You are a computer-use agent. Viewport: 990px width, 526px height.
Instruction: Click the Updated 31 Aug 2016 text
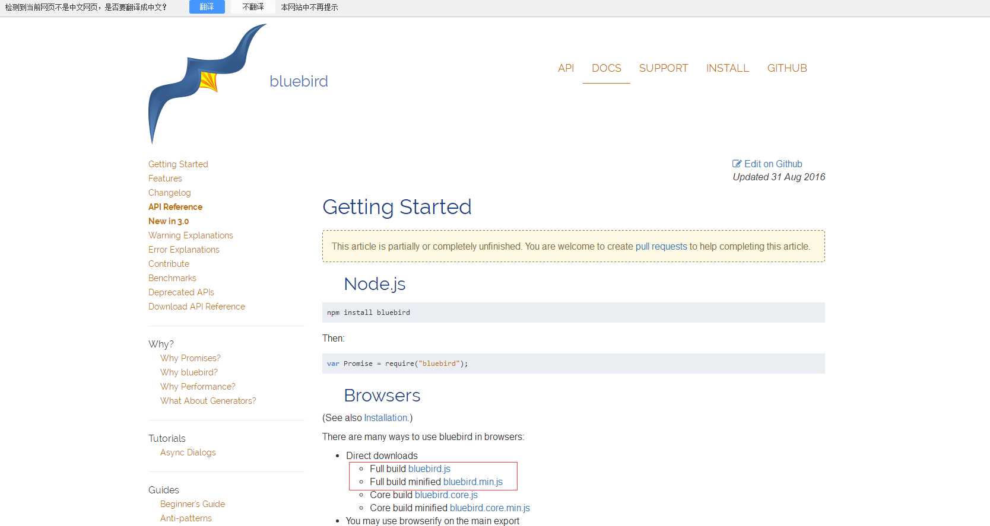coord(779,177)
